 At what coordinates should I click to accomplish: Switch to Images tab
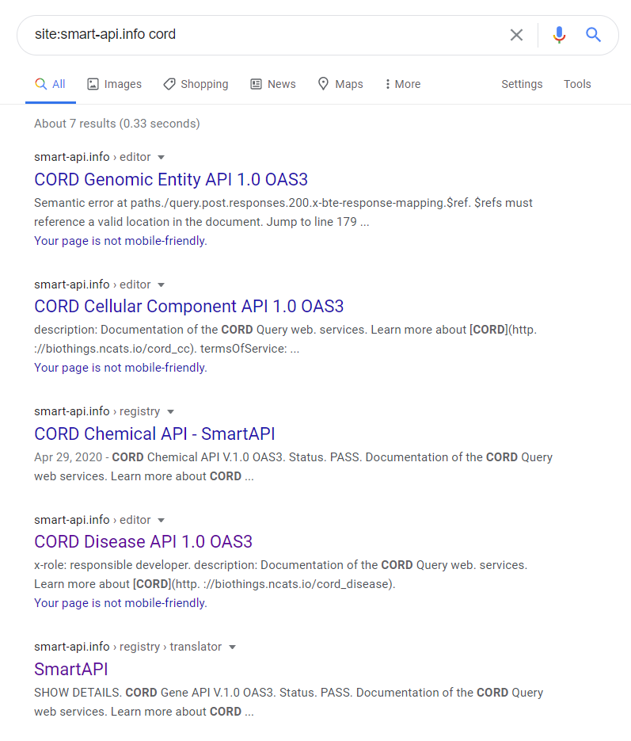click(x=114, y=84)
